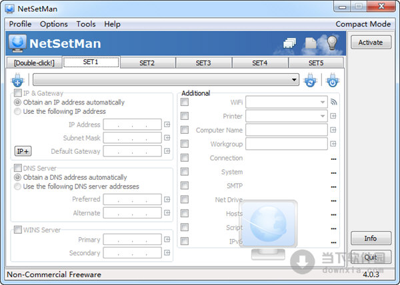Select Use the following DNS server addresses

77,186
